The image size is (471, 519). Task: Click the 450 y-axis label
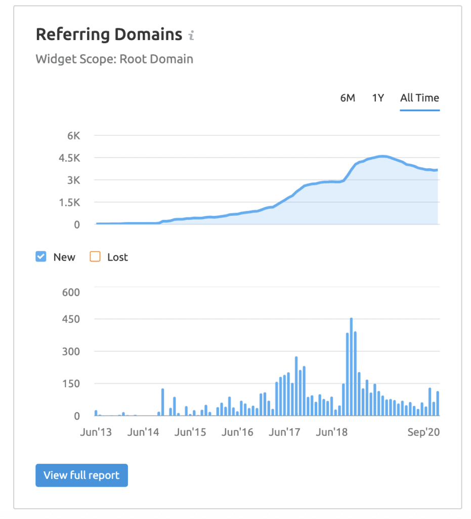[71, 319]
